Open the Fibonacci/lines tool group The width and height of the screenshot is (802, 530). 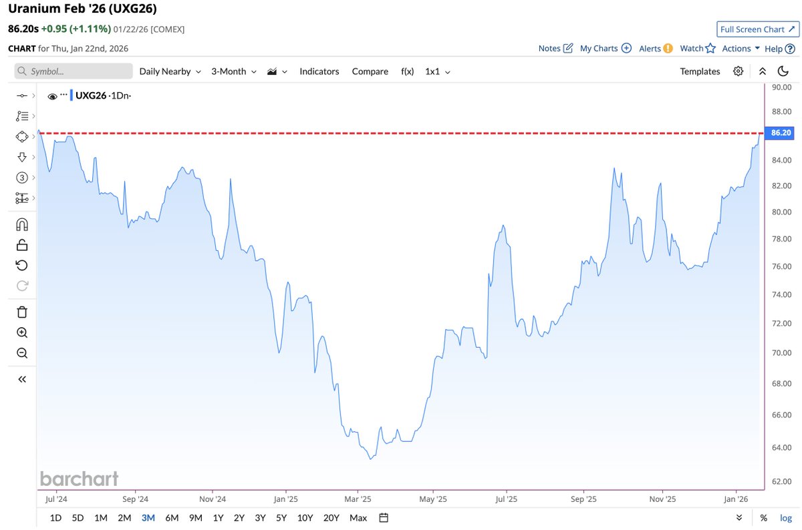21,115
